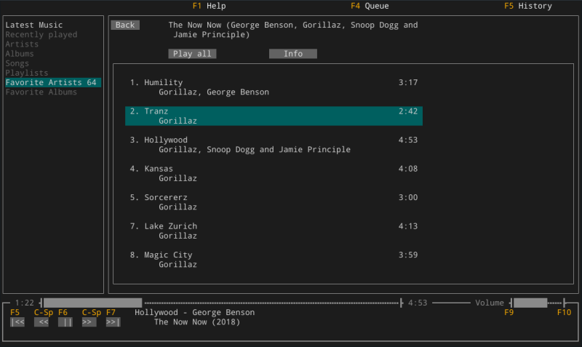Viewport: 582px width, 347px height.
Task: Show album Info
Action: tap(293, 54)
